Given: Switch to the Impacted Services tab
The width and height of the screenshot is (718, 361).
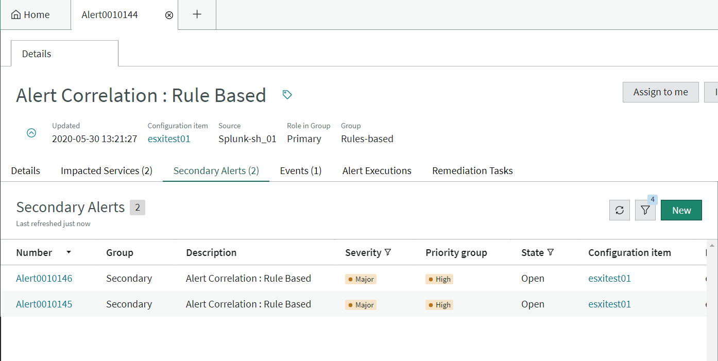Looking at the screenshot, I should click(106, 170).
